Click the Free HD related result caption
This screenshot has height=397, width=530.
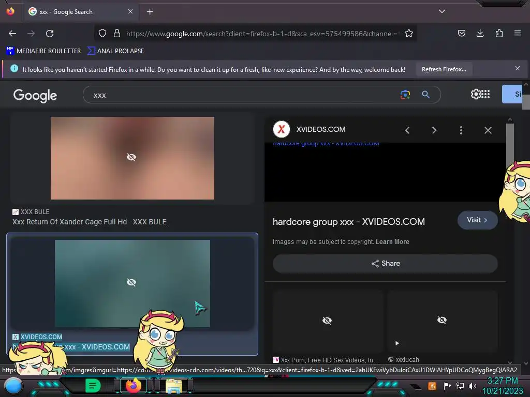pyautogui.click(x=330, y=360)
